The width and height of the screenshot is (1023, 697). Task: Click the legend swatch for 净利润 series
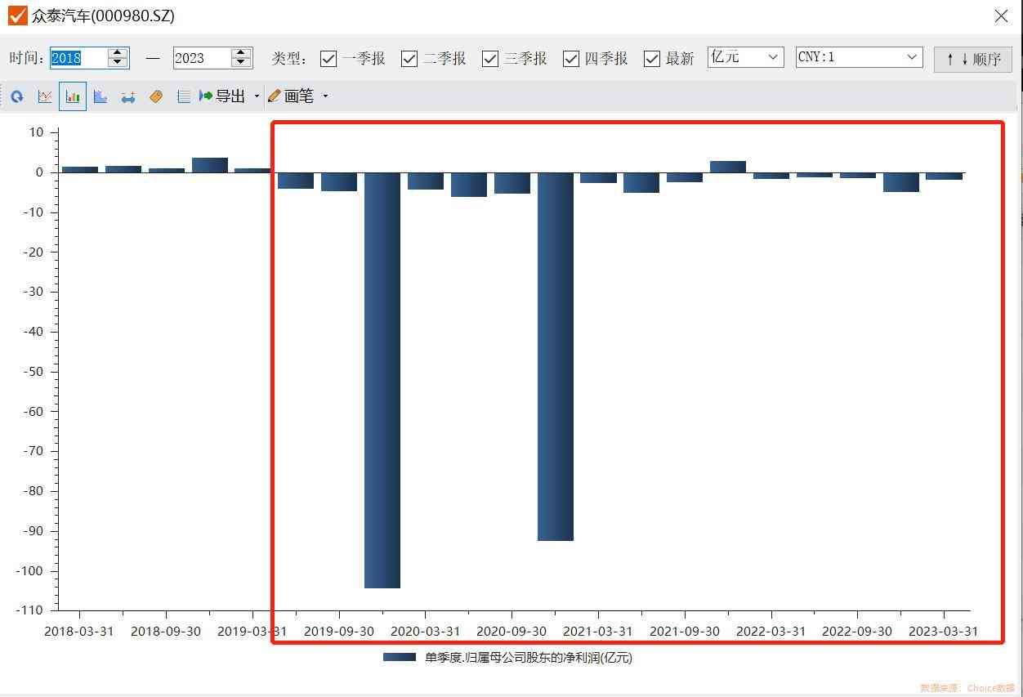coord(400,657)
